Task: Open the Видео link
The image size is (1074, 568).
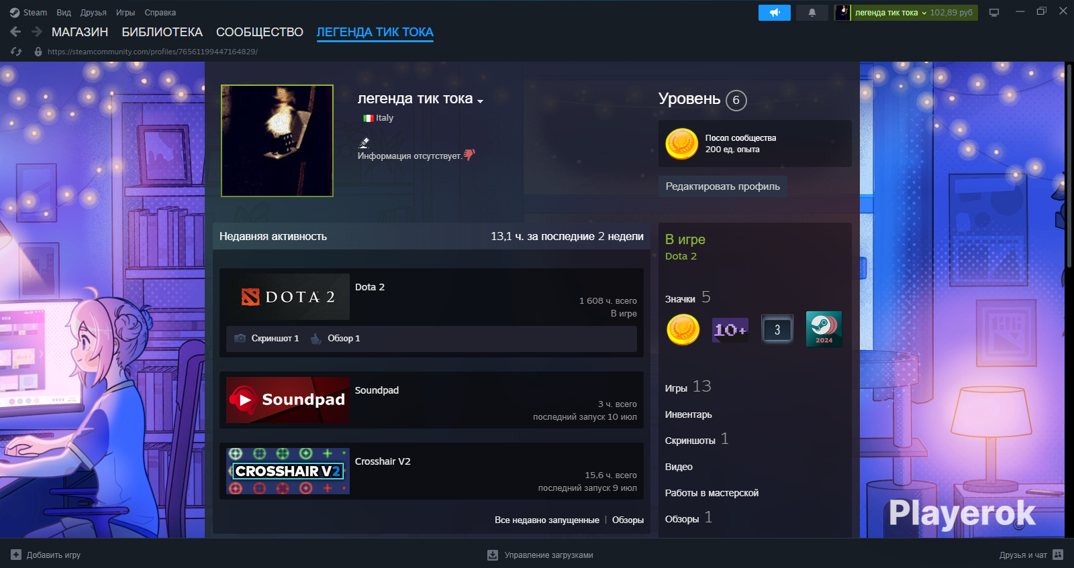Action: click(x=679, y=467)
